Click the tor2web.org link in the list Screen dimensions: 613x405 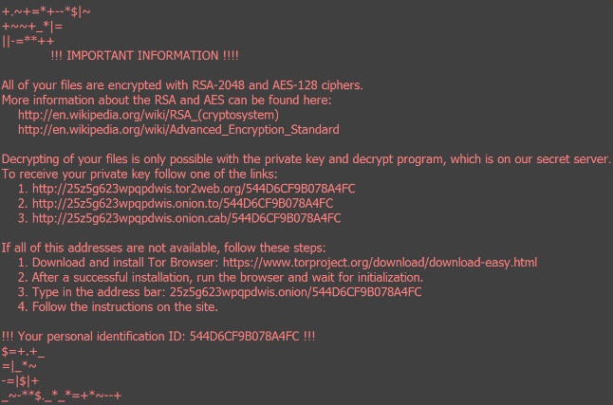point(194,188)
